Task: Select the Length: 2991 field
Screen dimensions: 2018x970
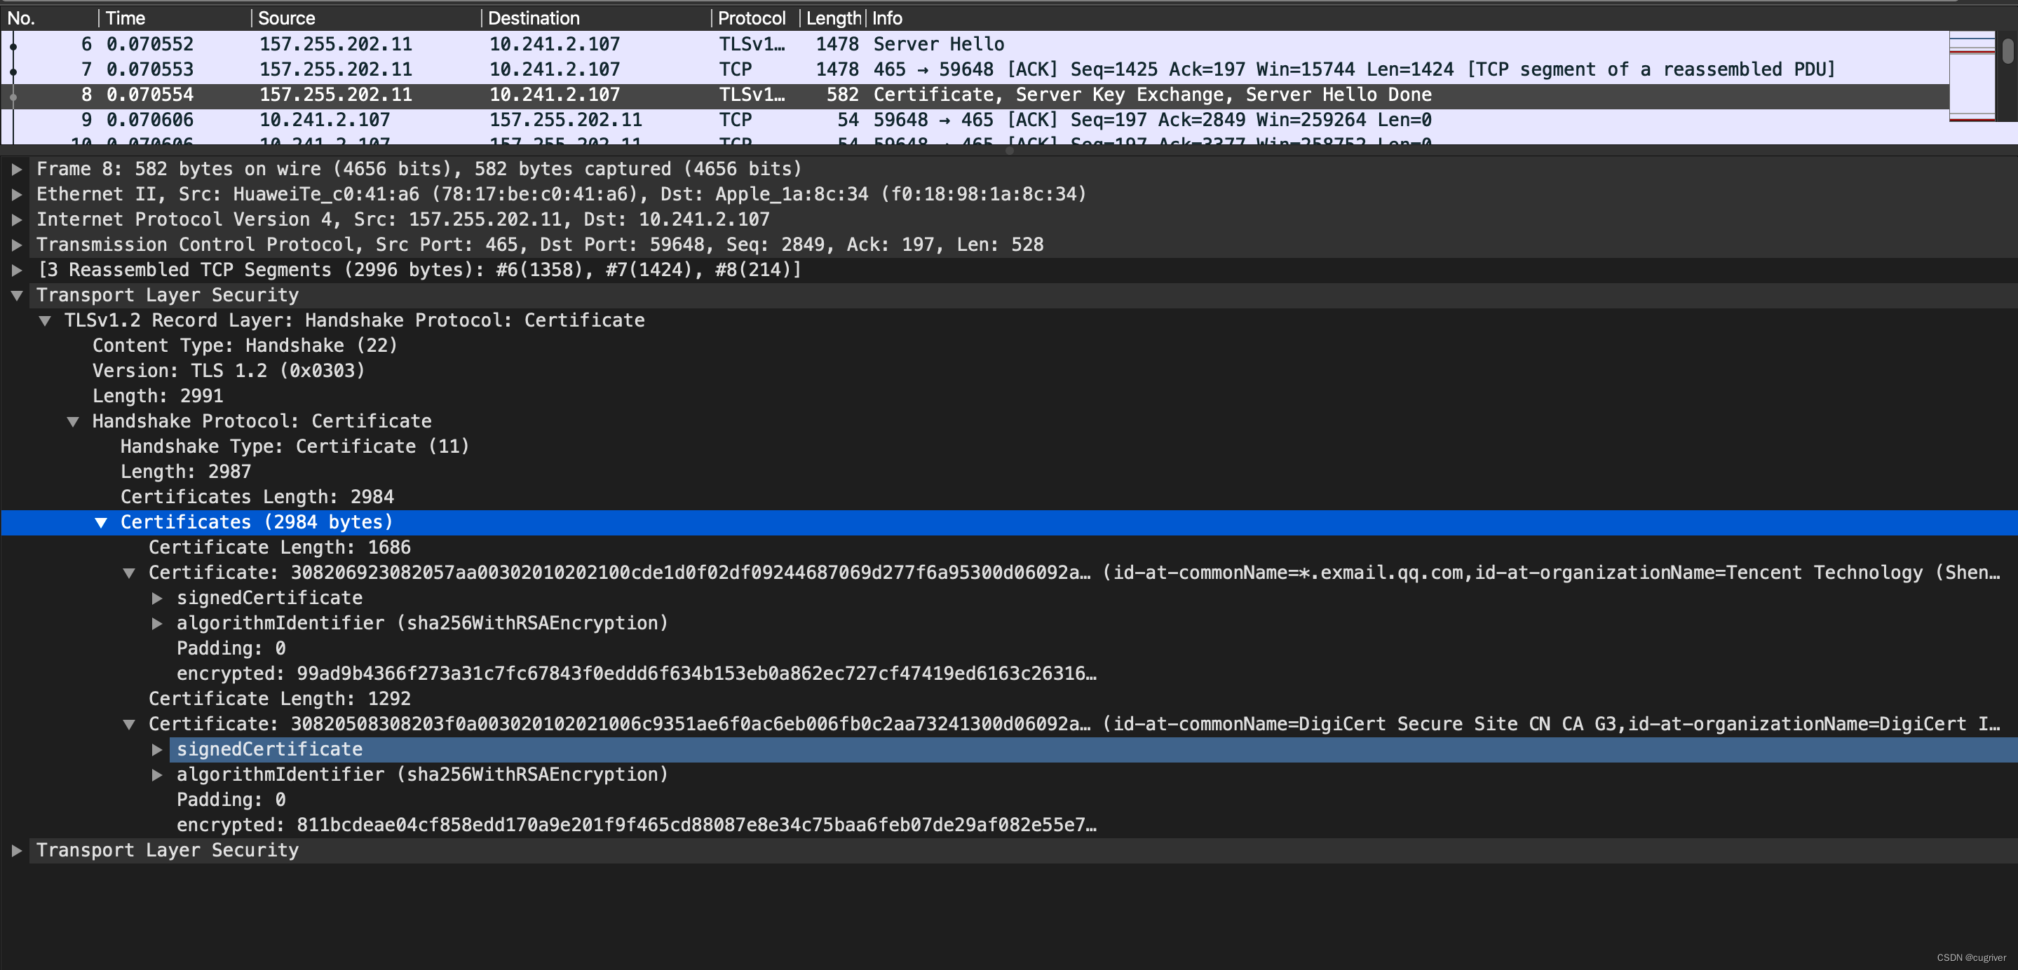Action: click(x=158, y=396)
